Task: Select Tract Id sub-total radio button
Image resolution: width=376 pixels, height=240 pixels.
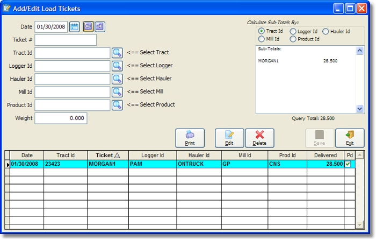Action: pyautogui.click(x=262, y=31)
